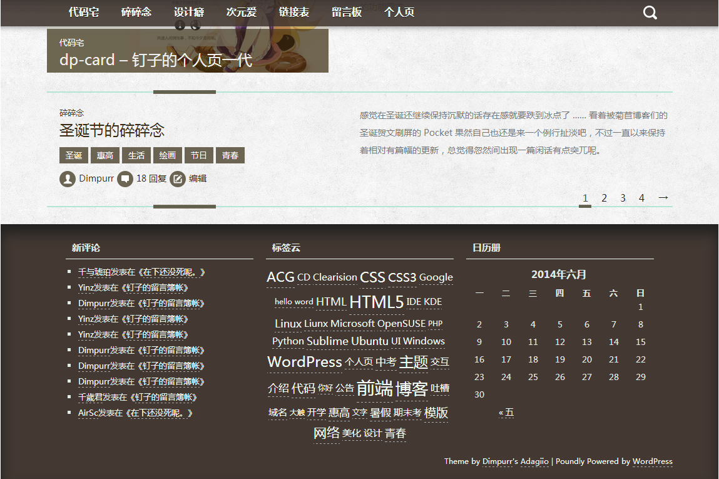Open the 圣诞节的碎碎念 post title
Viewport: 719px width, 479px height.
click(x=112, y=130)
